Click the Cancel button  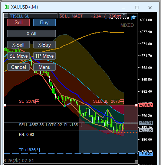click(19, 67)
